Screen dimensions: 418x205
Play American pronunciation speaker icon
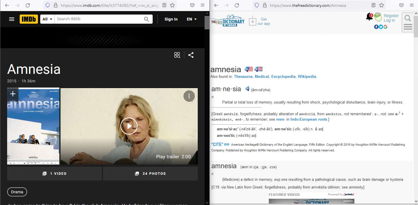click(x=247, y=89)
